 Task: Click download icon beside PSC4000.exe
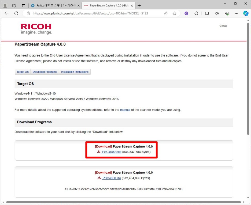[x=99, y=151]
